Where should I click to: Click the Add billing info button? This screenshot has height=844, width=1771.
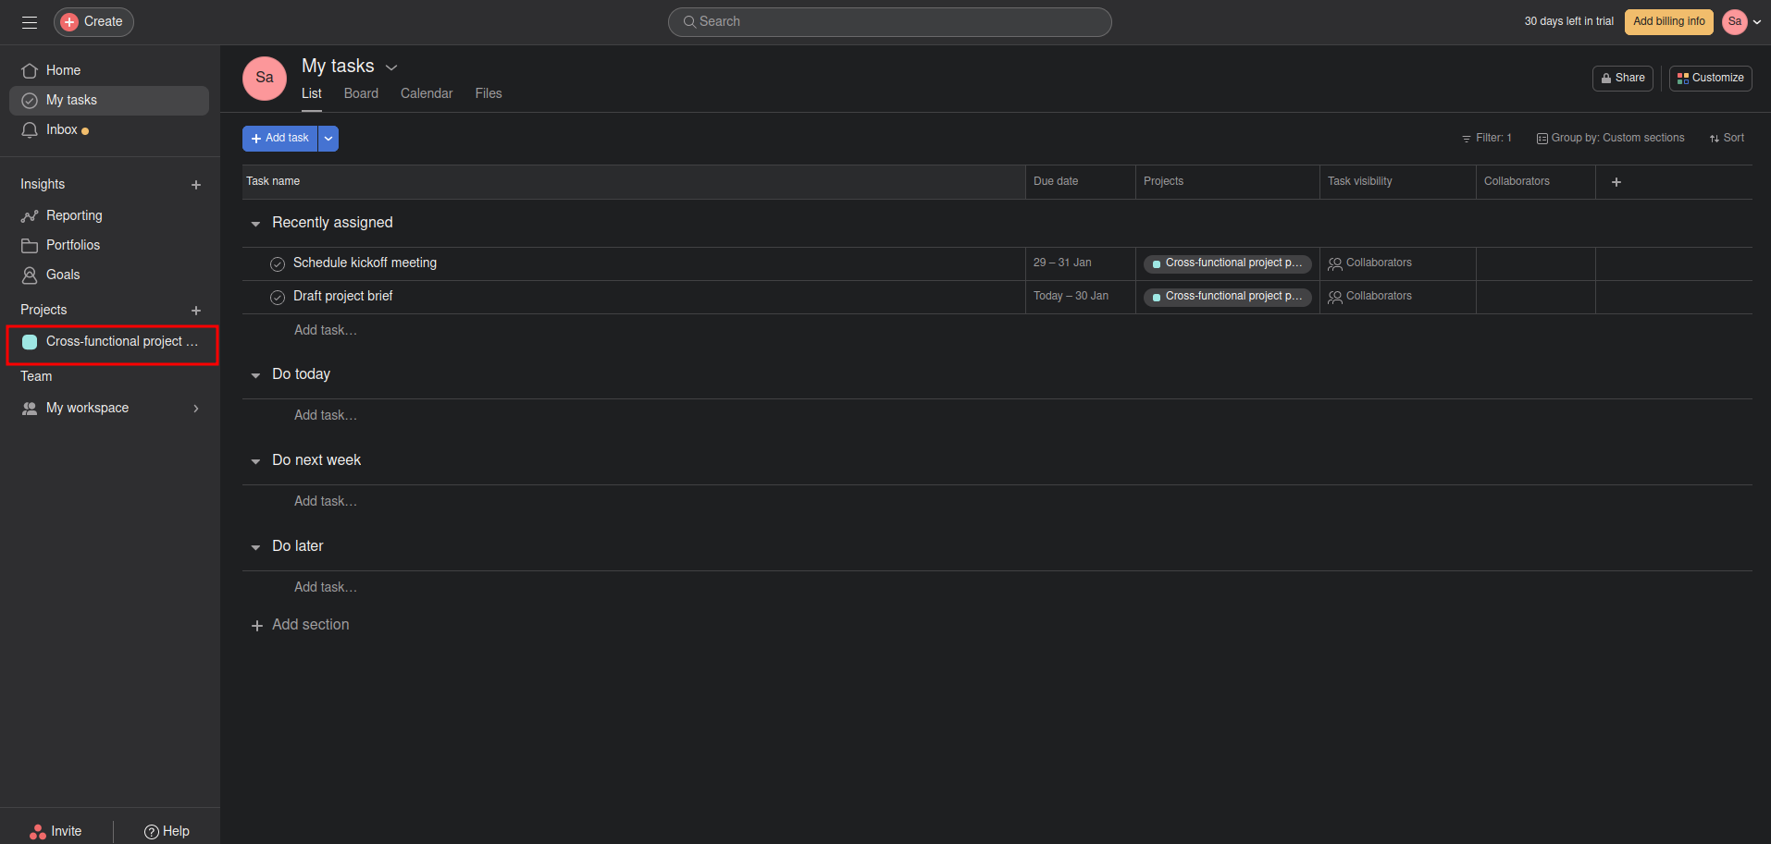pyautogui.click(x=1668, y=21)
